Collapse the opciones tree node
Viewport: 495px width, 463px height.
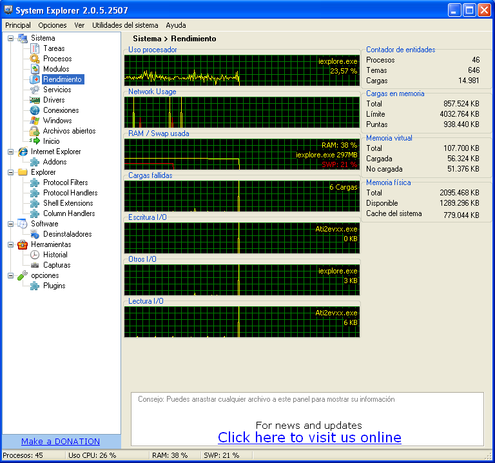coord(10,276)
